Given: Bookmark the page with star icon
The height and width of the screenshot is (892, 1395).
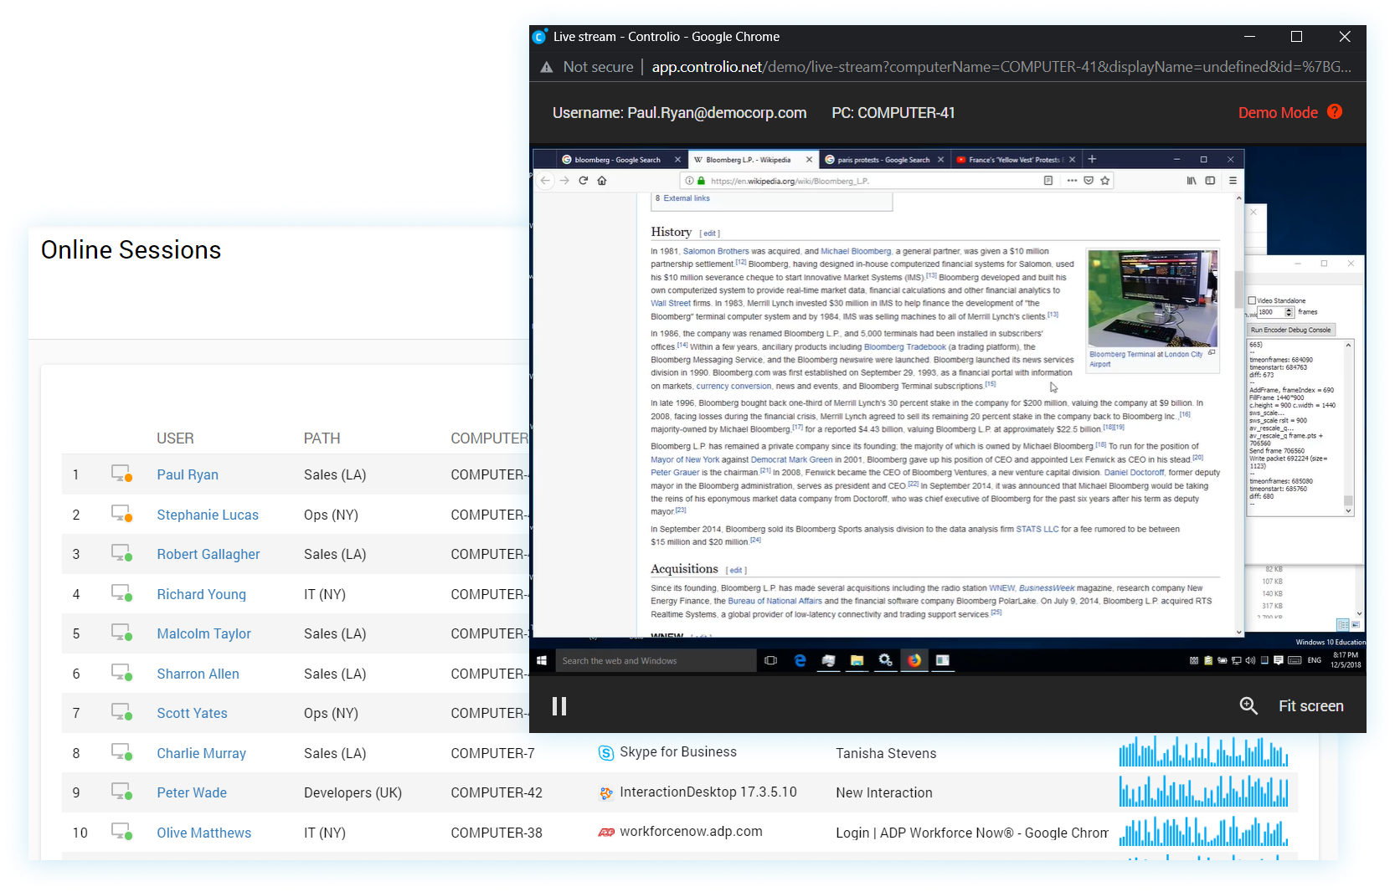Looking at the screenshot, I should 1105,181.
